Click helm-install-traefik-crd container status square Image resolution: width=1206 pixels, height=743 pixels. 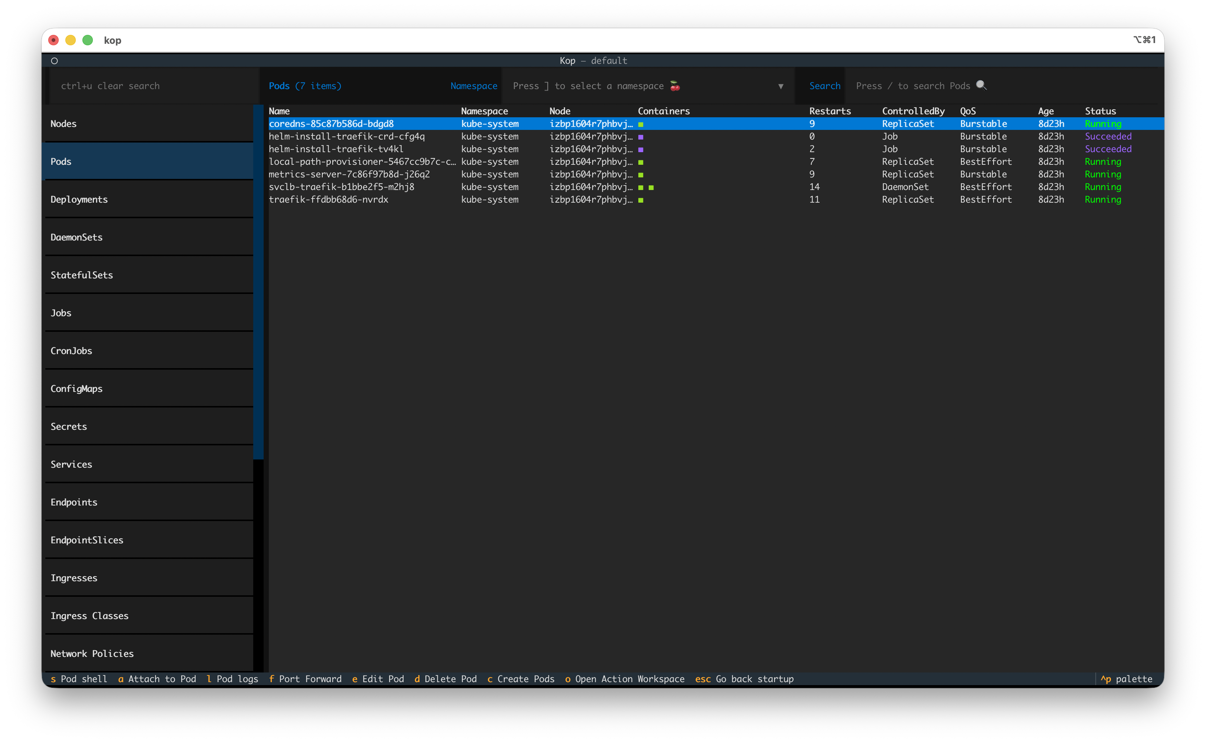(641, 137)
